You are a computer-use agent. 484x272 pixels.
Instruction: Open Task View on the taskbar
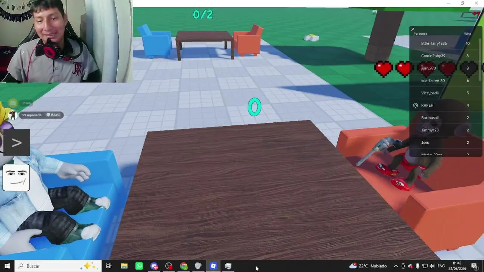pos(109,266)
